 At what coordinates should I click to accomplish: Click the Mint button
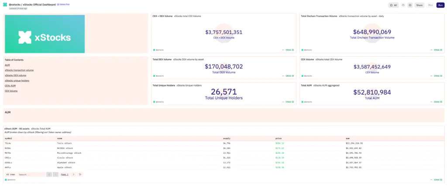pyautogui.click(x=430, y=5)
